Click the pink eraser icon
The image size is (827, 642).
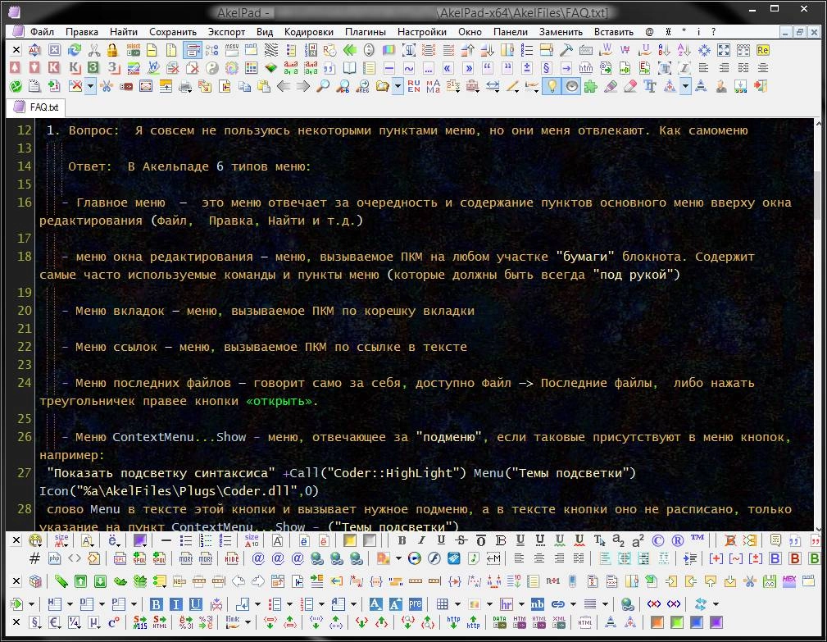point(630,86)
